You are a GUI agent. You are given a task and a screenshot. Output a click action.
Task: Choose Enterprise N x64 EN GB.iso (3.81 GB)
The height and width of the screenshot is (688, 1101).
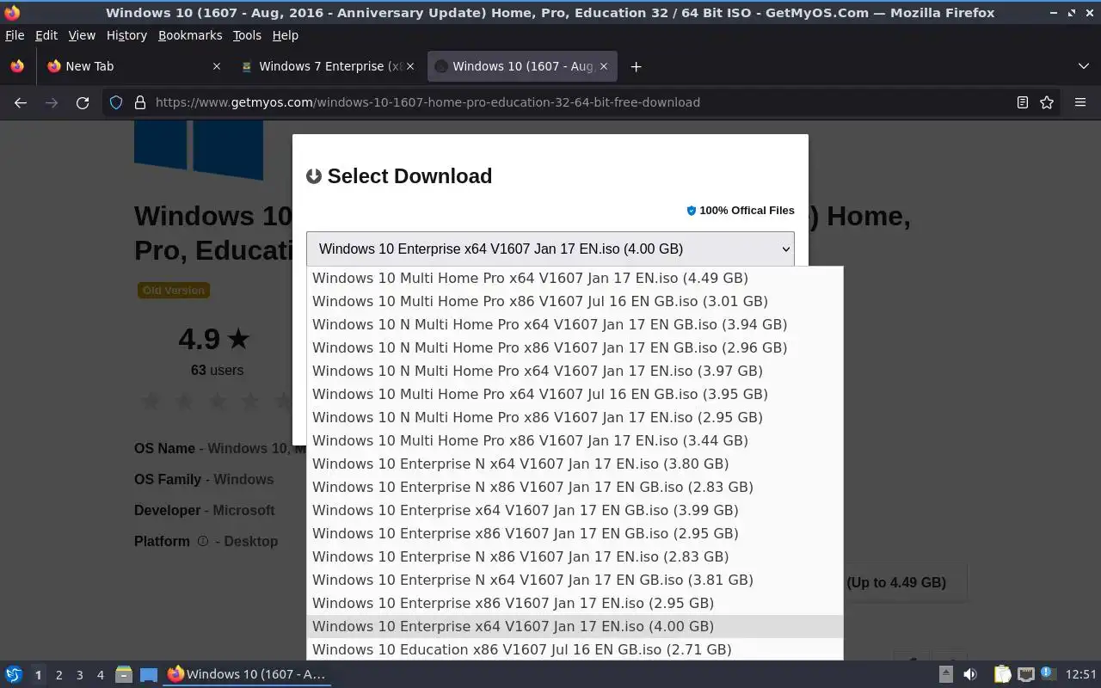coord(575,580)
